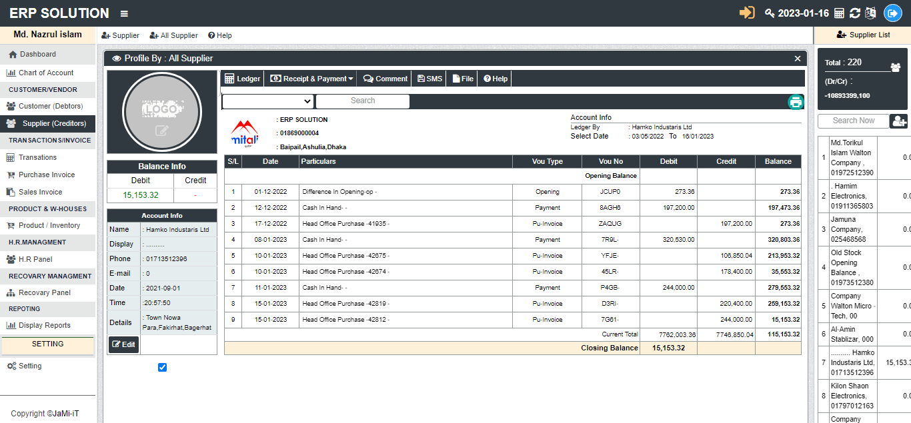Open the Comment tab
Screen dimensions: 911x423
point(385,79)
